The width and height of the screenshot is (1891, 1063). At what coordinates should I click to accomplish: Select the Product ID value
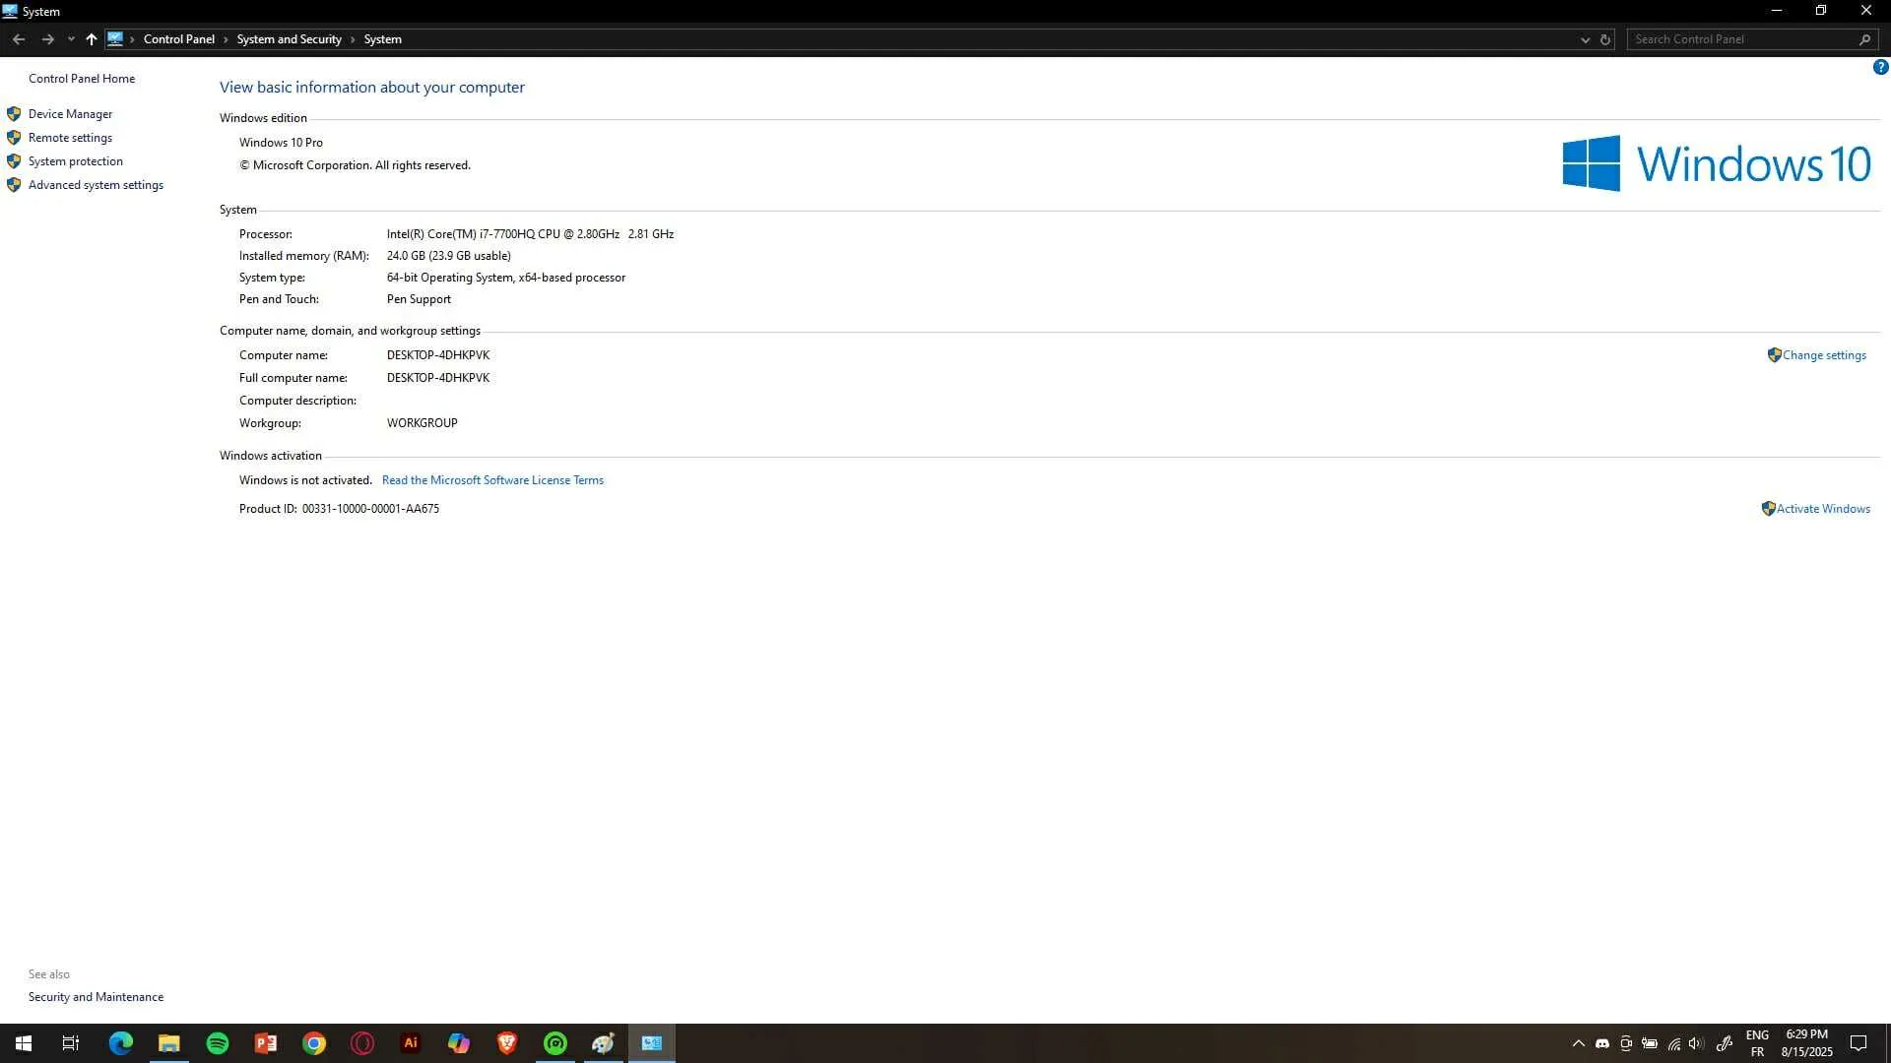tap(370, 509)
